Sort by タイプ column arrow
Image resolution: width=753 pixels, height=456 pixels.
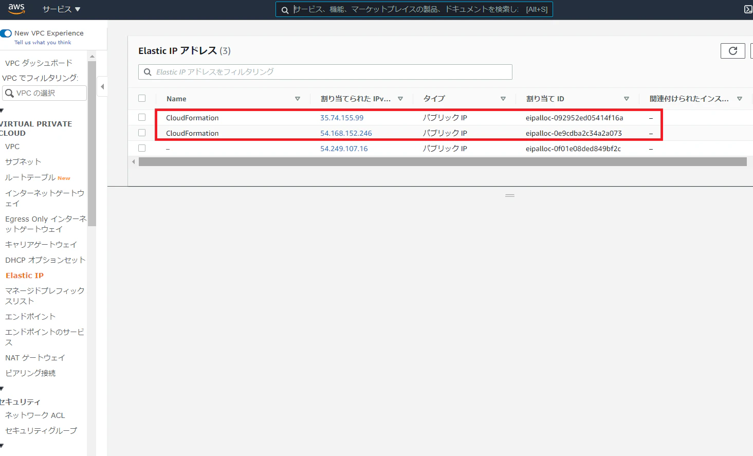click(x=503, y=99)
